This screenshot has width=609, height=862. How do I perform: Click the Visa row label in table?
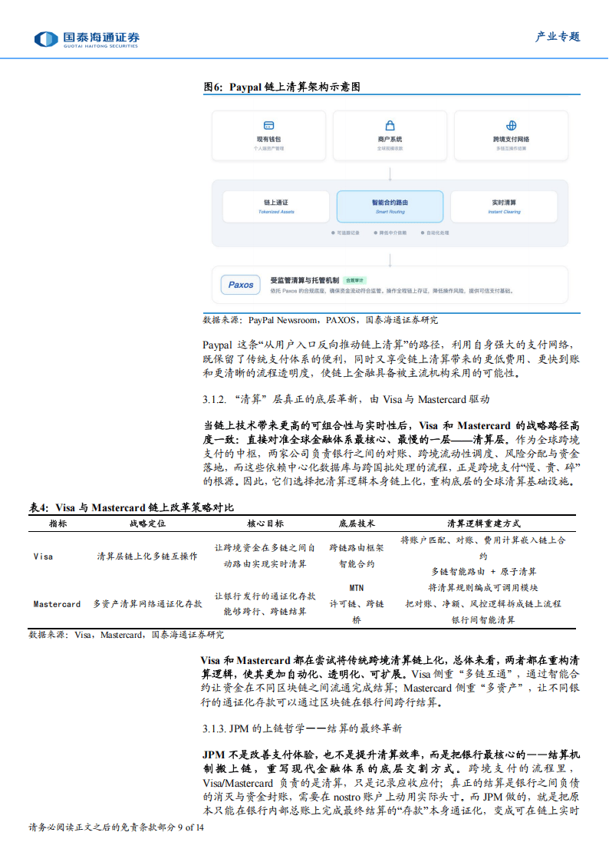pyautogui.click(x=44, y=556)
